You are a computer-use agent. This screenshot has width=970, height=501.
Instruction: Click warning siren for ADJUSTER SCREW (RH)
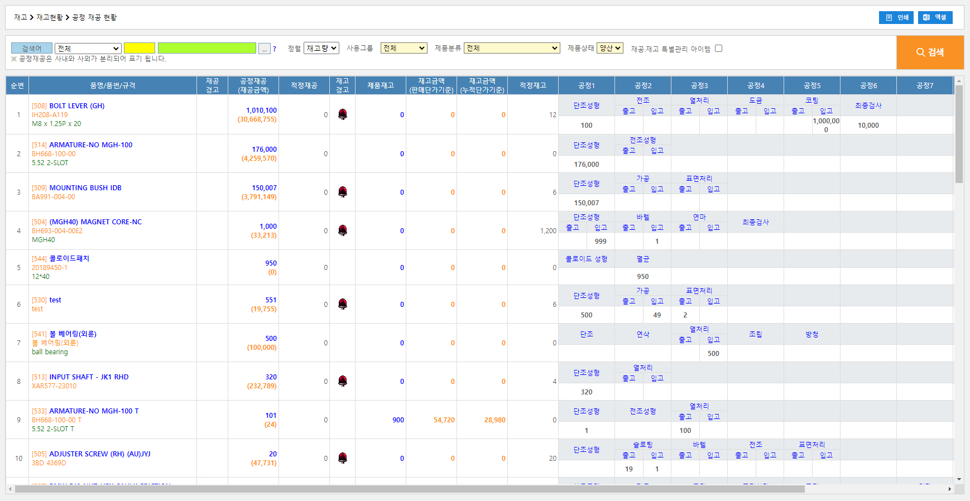coord(343,458)
